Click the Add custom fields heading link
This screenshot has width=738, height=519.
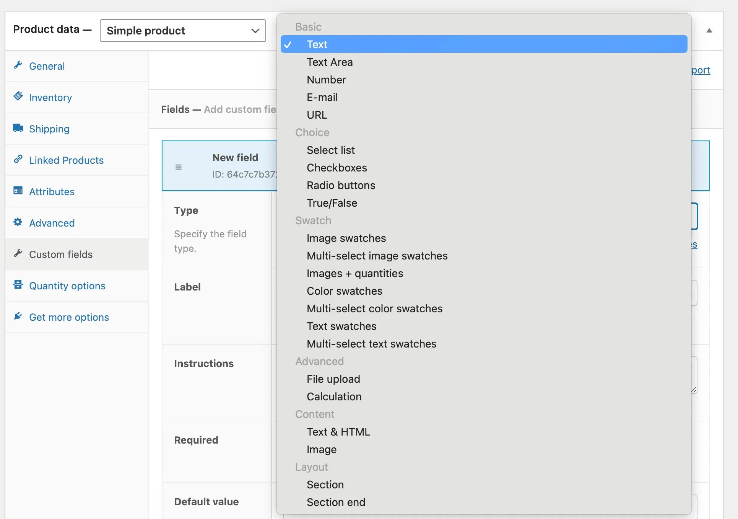point(240,110)
